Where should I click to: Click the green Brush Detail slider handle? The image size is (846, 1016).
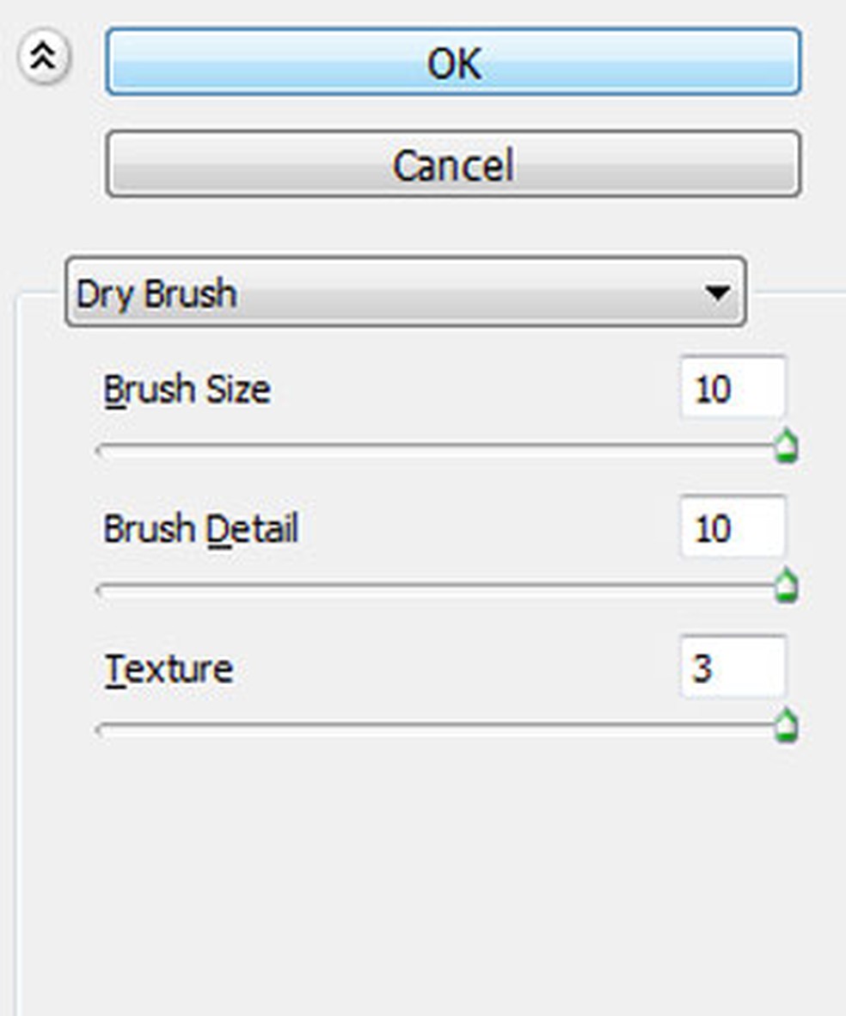[786, 587]
